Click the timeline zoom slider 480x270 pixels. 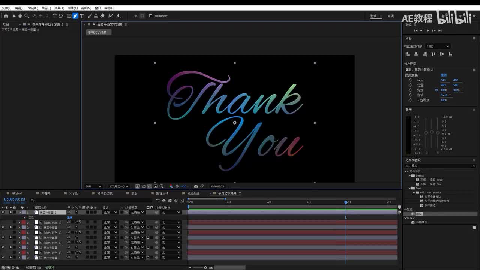205,267
